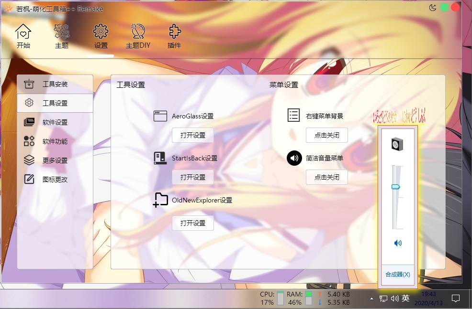Click 点击关闭 under 简洁音量菜单
Screen dimensions: 472x309
point(327,177)
